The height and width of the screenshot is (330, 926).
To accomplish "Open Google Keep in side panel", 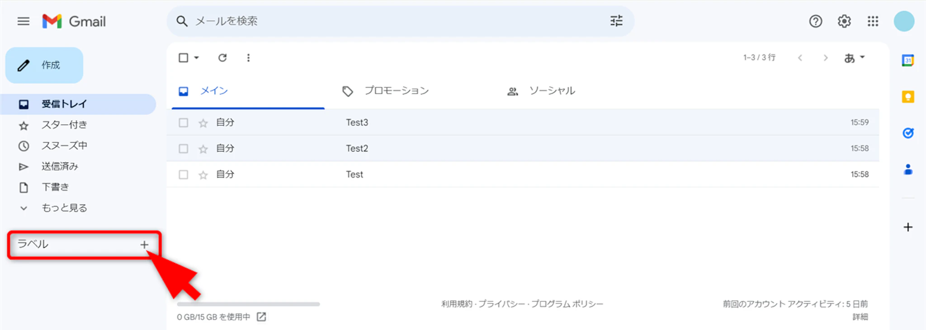I will (907, 97).
